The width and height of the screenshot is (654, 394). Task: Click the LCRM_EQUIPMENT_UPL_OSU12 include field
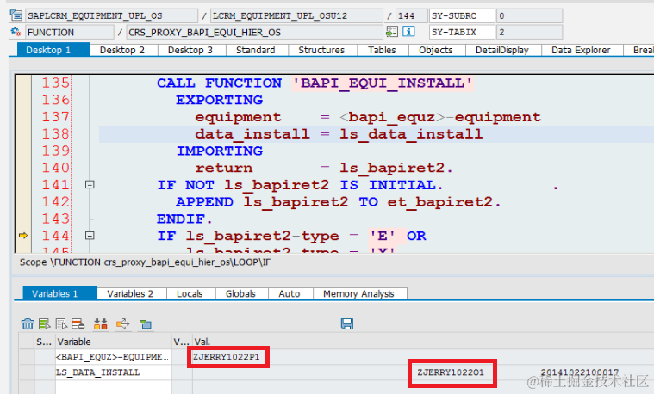tap(296, 15)
